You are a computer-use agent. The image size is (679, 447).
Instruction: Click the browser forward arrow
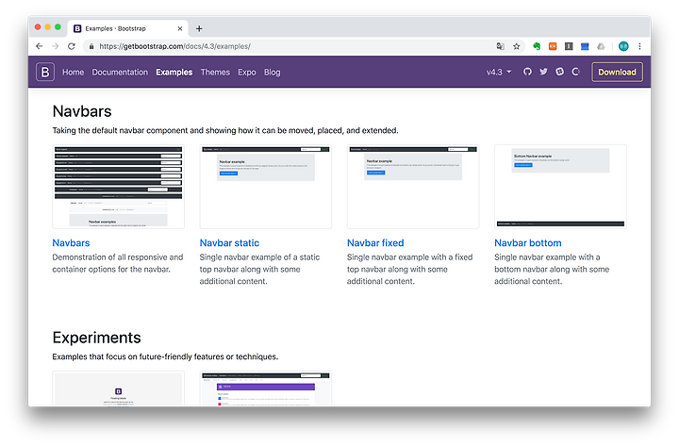point(56,46)
